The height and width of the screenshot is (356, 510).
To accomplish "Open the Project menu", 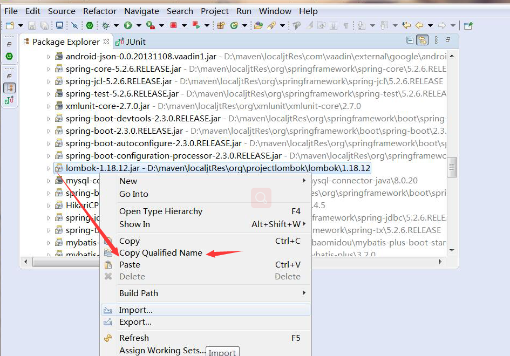I will point(215,11).
